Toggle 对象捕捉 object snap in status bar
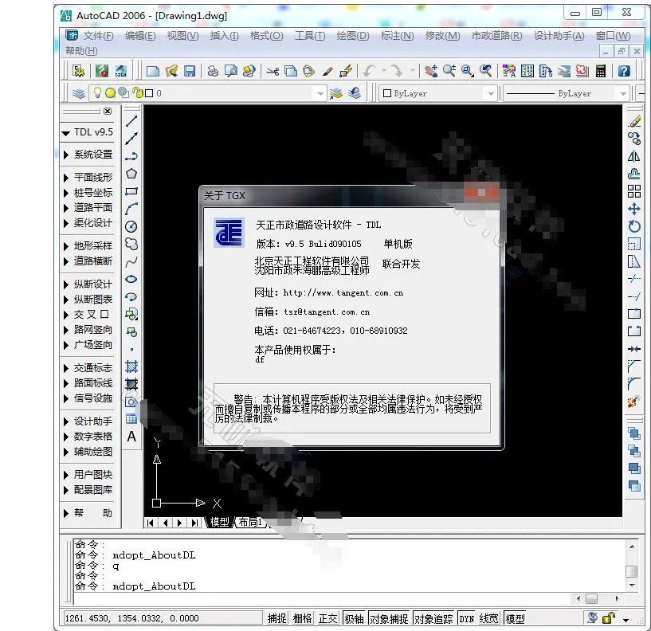Viewport: 651px width, 631px height. (389, 618)
